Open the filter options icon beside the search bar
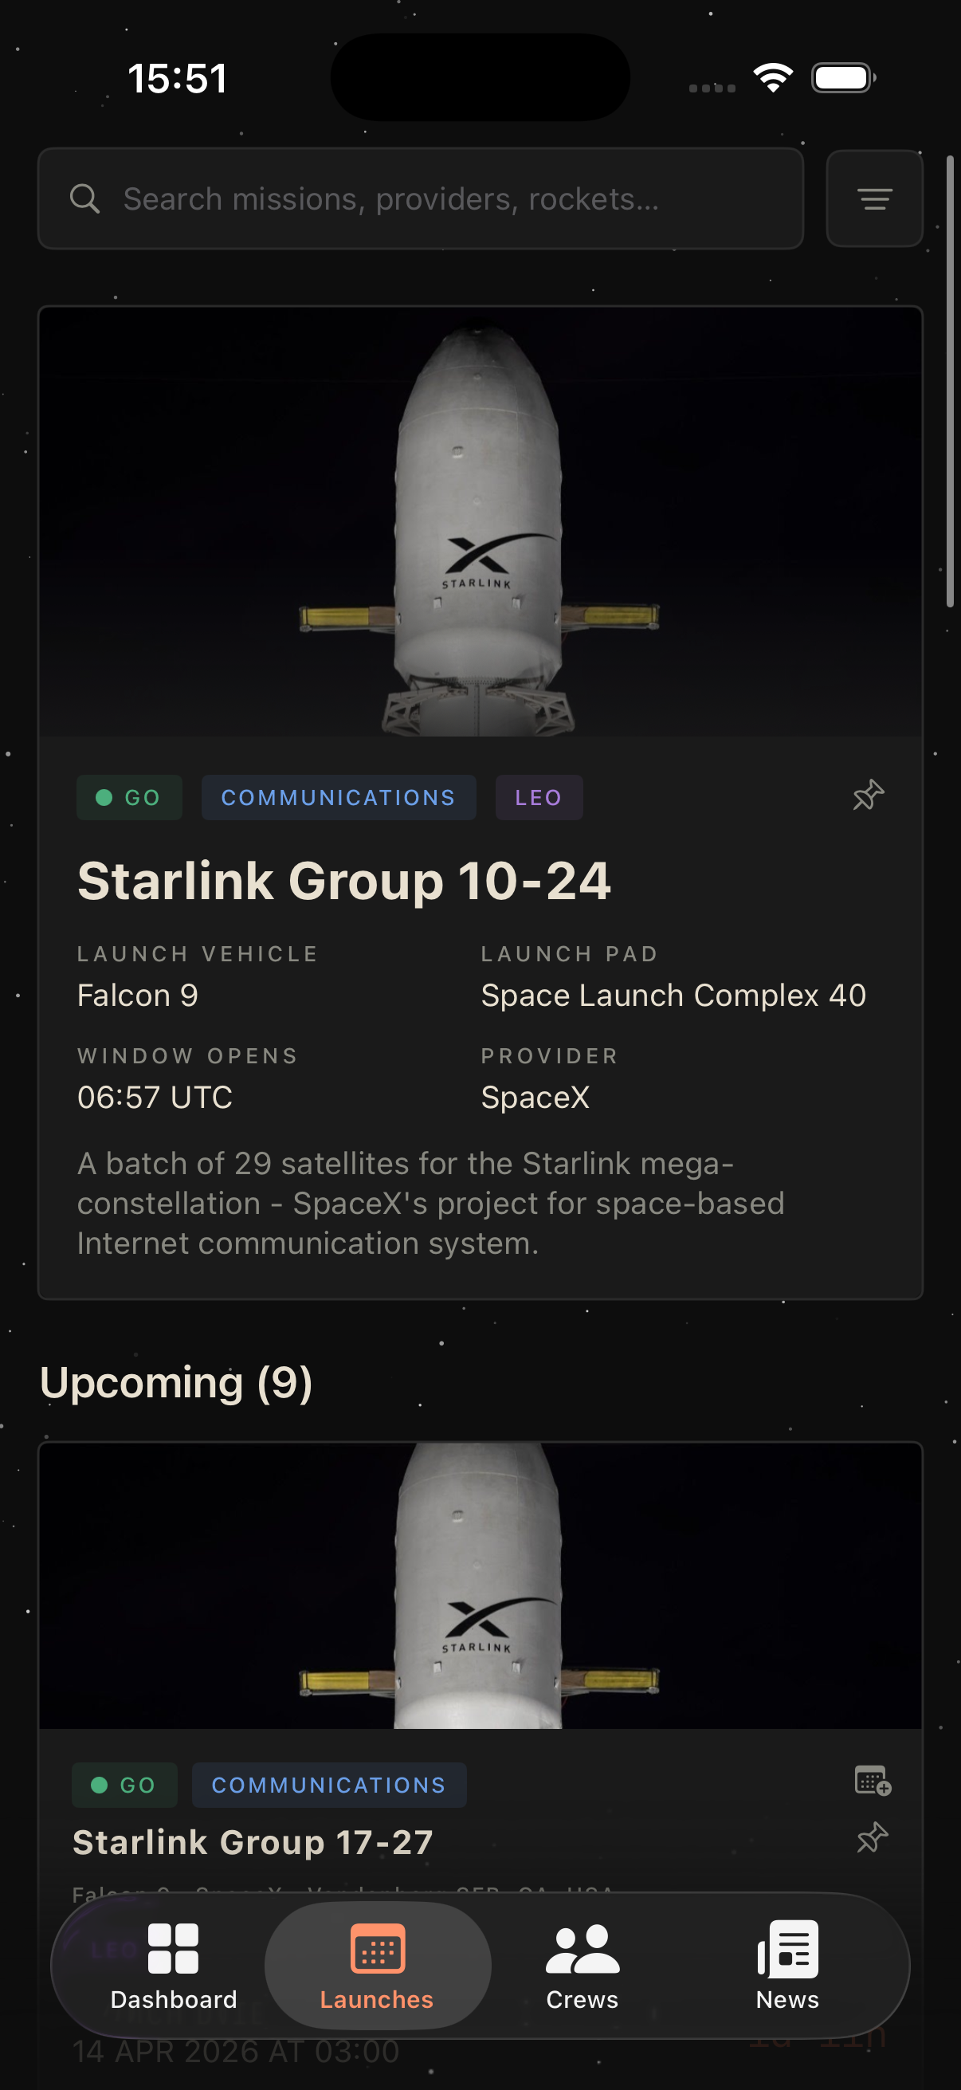 pos(873,198)
